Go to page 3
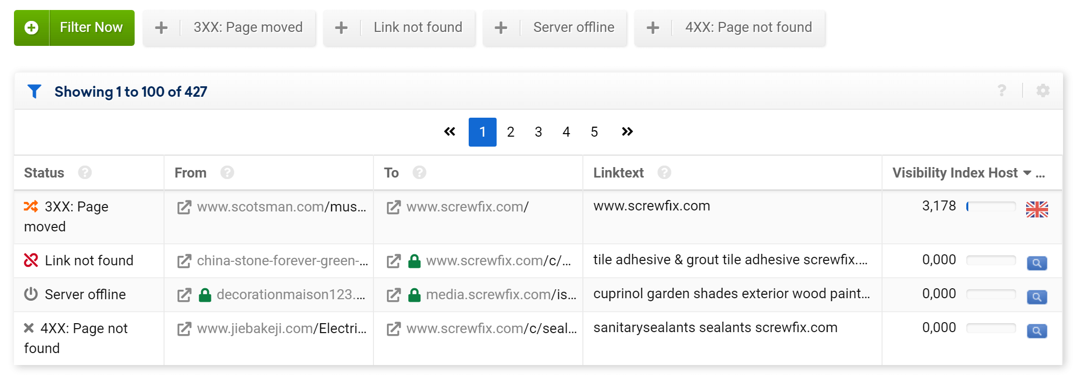 [x=538, y=132]
